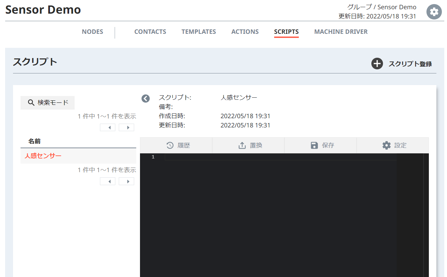Screen dimensions: 447x277
Task: Select the TEMPLATES menu item
Action: 199,31
